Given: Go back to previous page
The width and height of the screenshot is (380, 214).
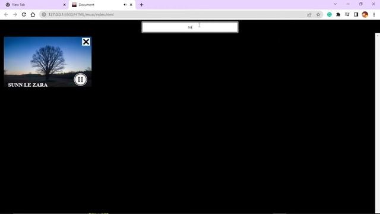Looking at the screenshot, I should pos(6,14).
